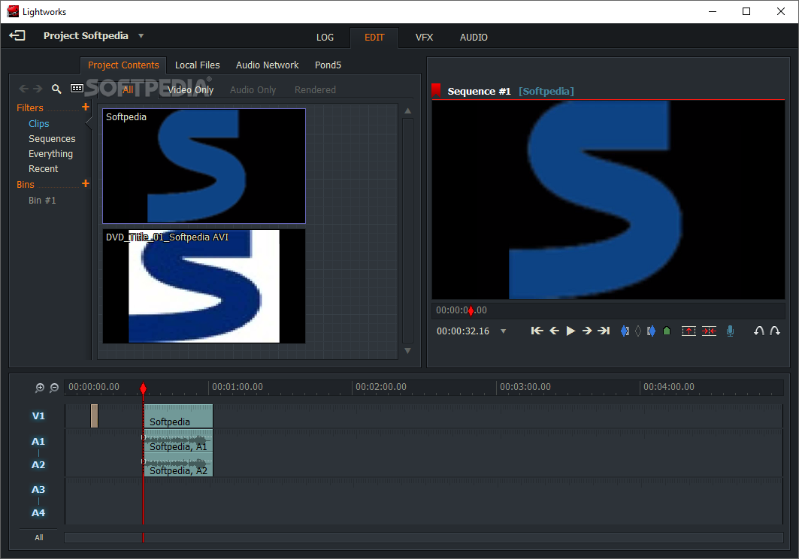Screen dimensions: 799x559
Task: Switch to the EDIT tab
Action: 374,38
